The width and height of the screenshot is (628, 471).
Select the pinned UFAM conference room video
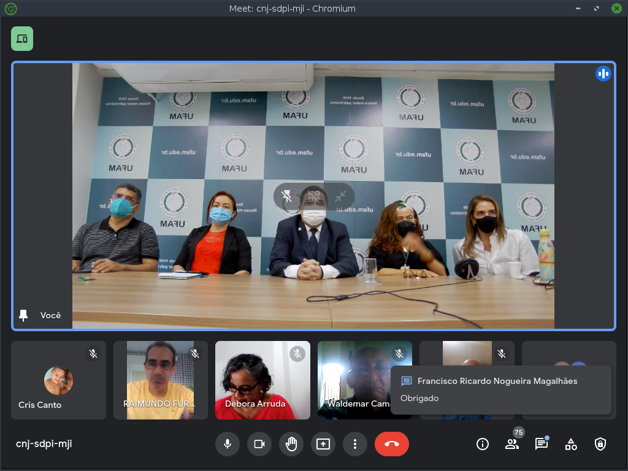[313, 196]
